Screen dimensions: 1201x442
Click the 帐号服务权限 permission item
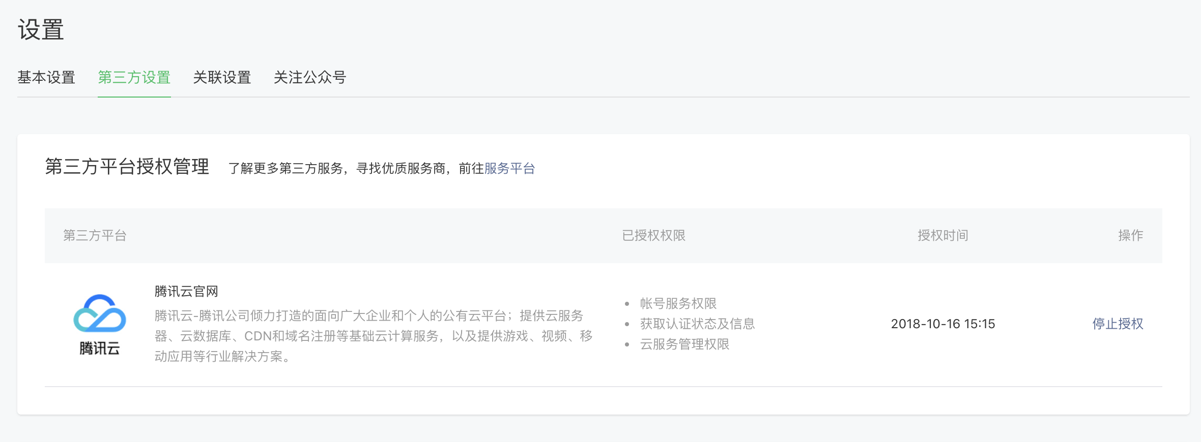678,303
